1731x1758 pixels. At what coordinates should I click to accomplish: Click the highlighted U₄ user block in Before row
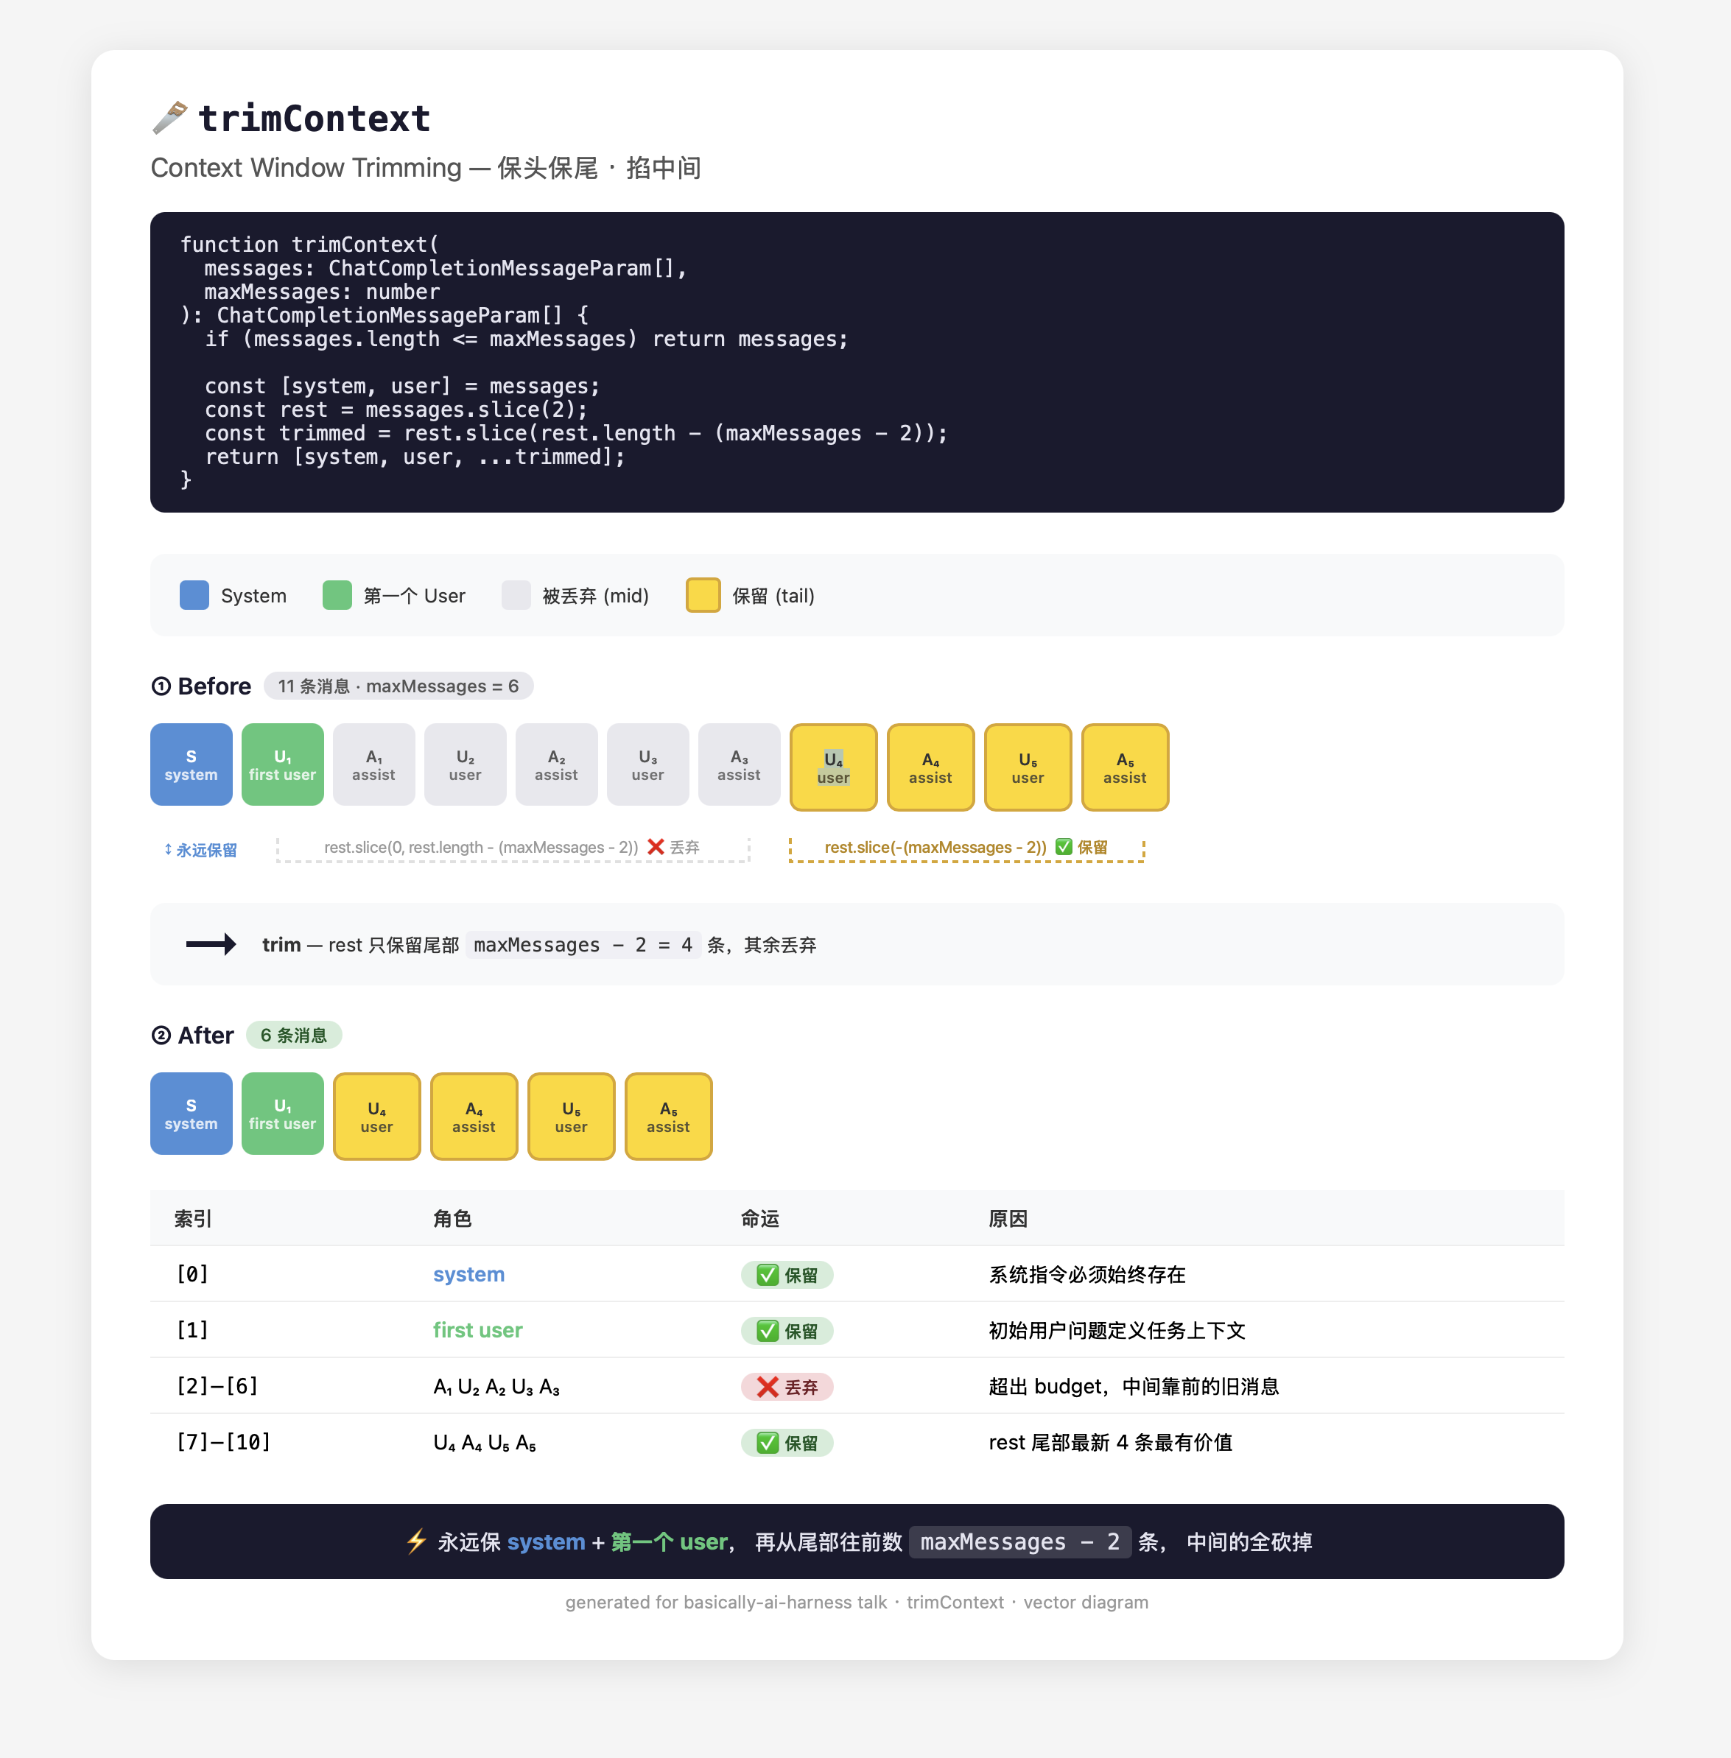coord(834,767)
